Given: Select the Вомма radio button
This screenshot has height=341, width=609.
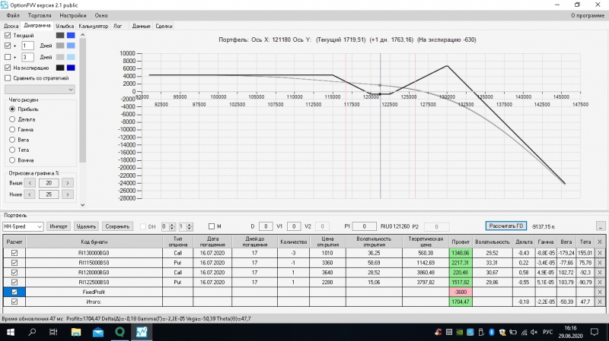Looking at the screenshot, I should (12, 160).
